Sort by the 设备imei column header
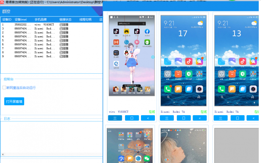The height and width of the screenshot is (163, 261). (x=21, y=19)
